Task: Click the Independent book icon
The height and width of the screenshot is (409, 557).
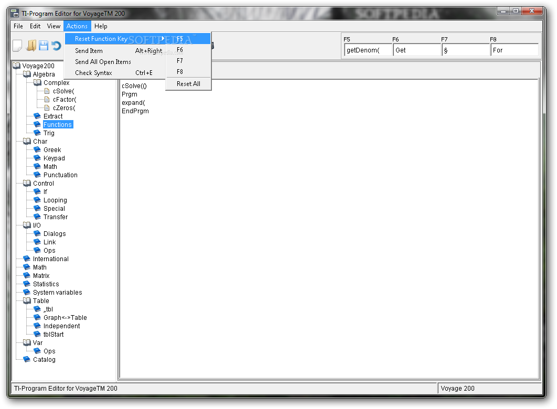Action: pyautogui.click(x=37, y=326)
